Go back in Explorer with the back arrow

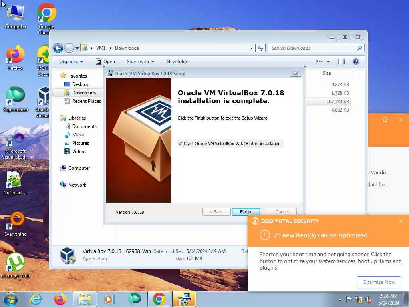click(x=58, y=48)
